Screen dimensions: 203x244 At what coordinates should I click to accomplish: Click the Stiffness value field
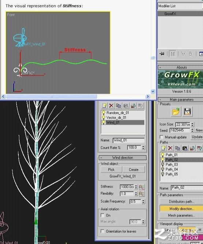click(x=127, y=187)
